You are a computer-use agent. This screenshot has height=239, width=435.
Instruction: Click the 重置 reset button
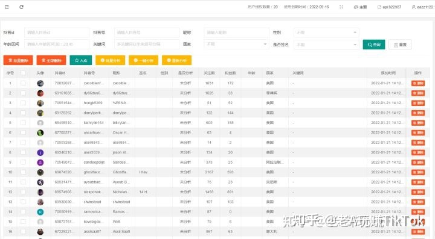click(x=400, y=45)
